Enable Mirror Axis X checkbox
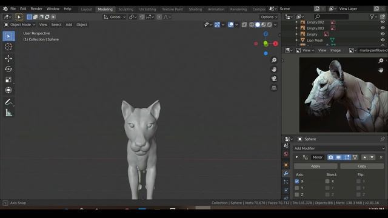388x218 pixels. tap(297, 181)
